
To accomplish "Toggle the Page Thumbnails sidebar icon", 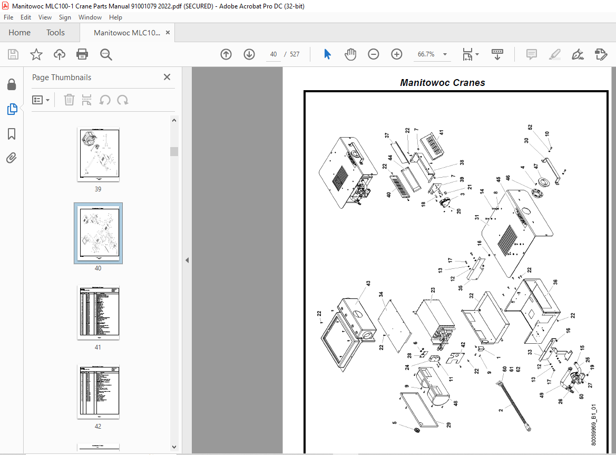I will point(12,109).
